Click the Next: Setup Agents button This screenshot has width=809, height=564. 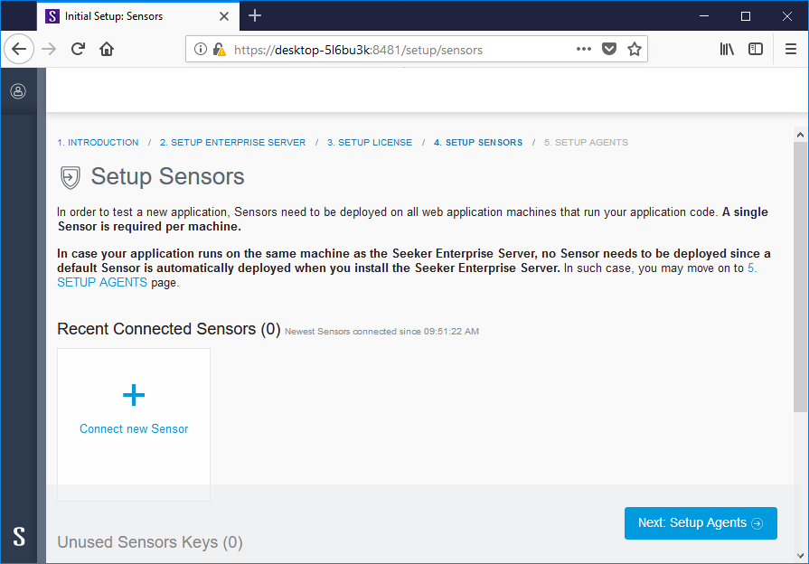(700, 522)
